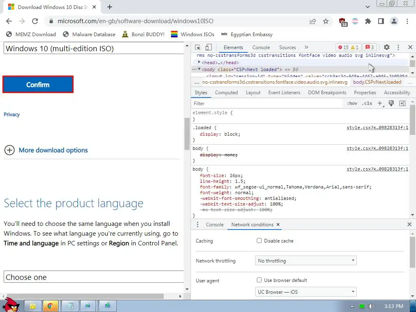
Task: Follow the Privacy link
Action: (12, 114)
